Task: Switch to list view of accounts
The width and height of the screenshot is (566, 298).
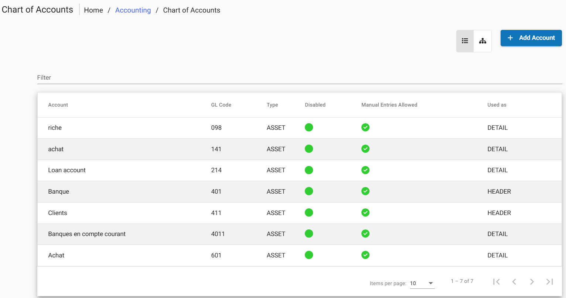Action: pos(465,41)
